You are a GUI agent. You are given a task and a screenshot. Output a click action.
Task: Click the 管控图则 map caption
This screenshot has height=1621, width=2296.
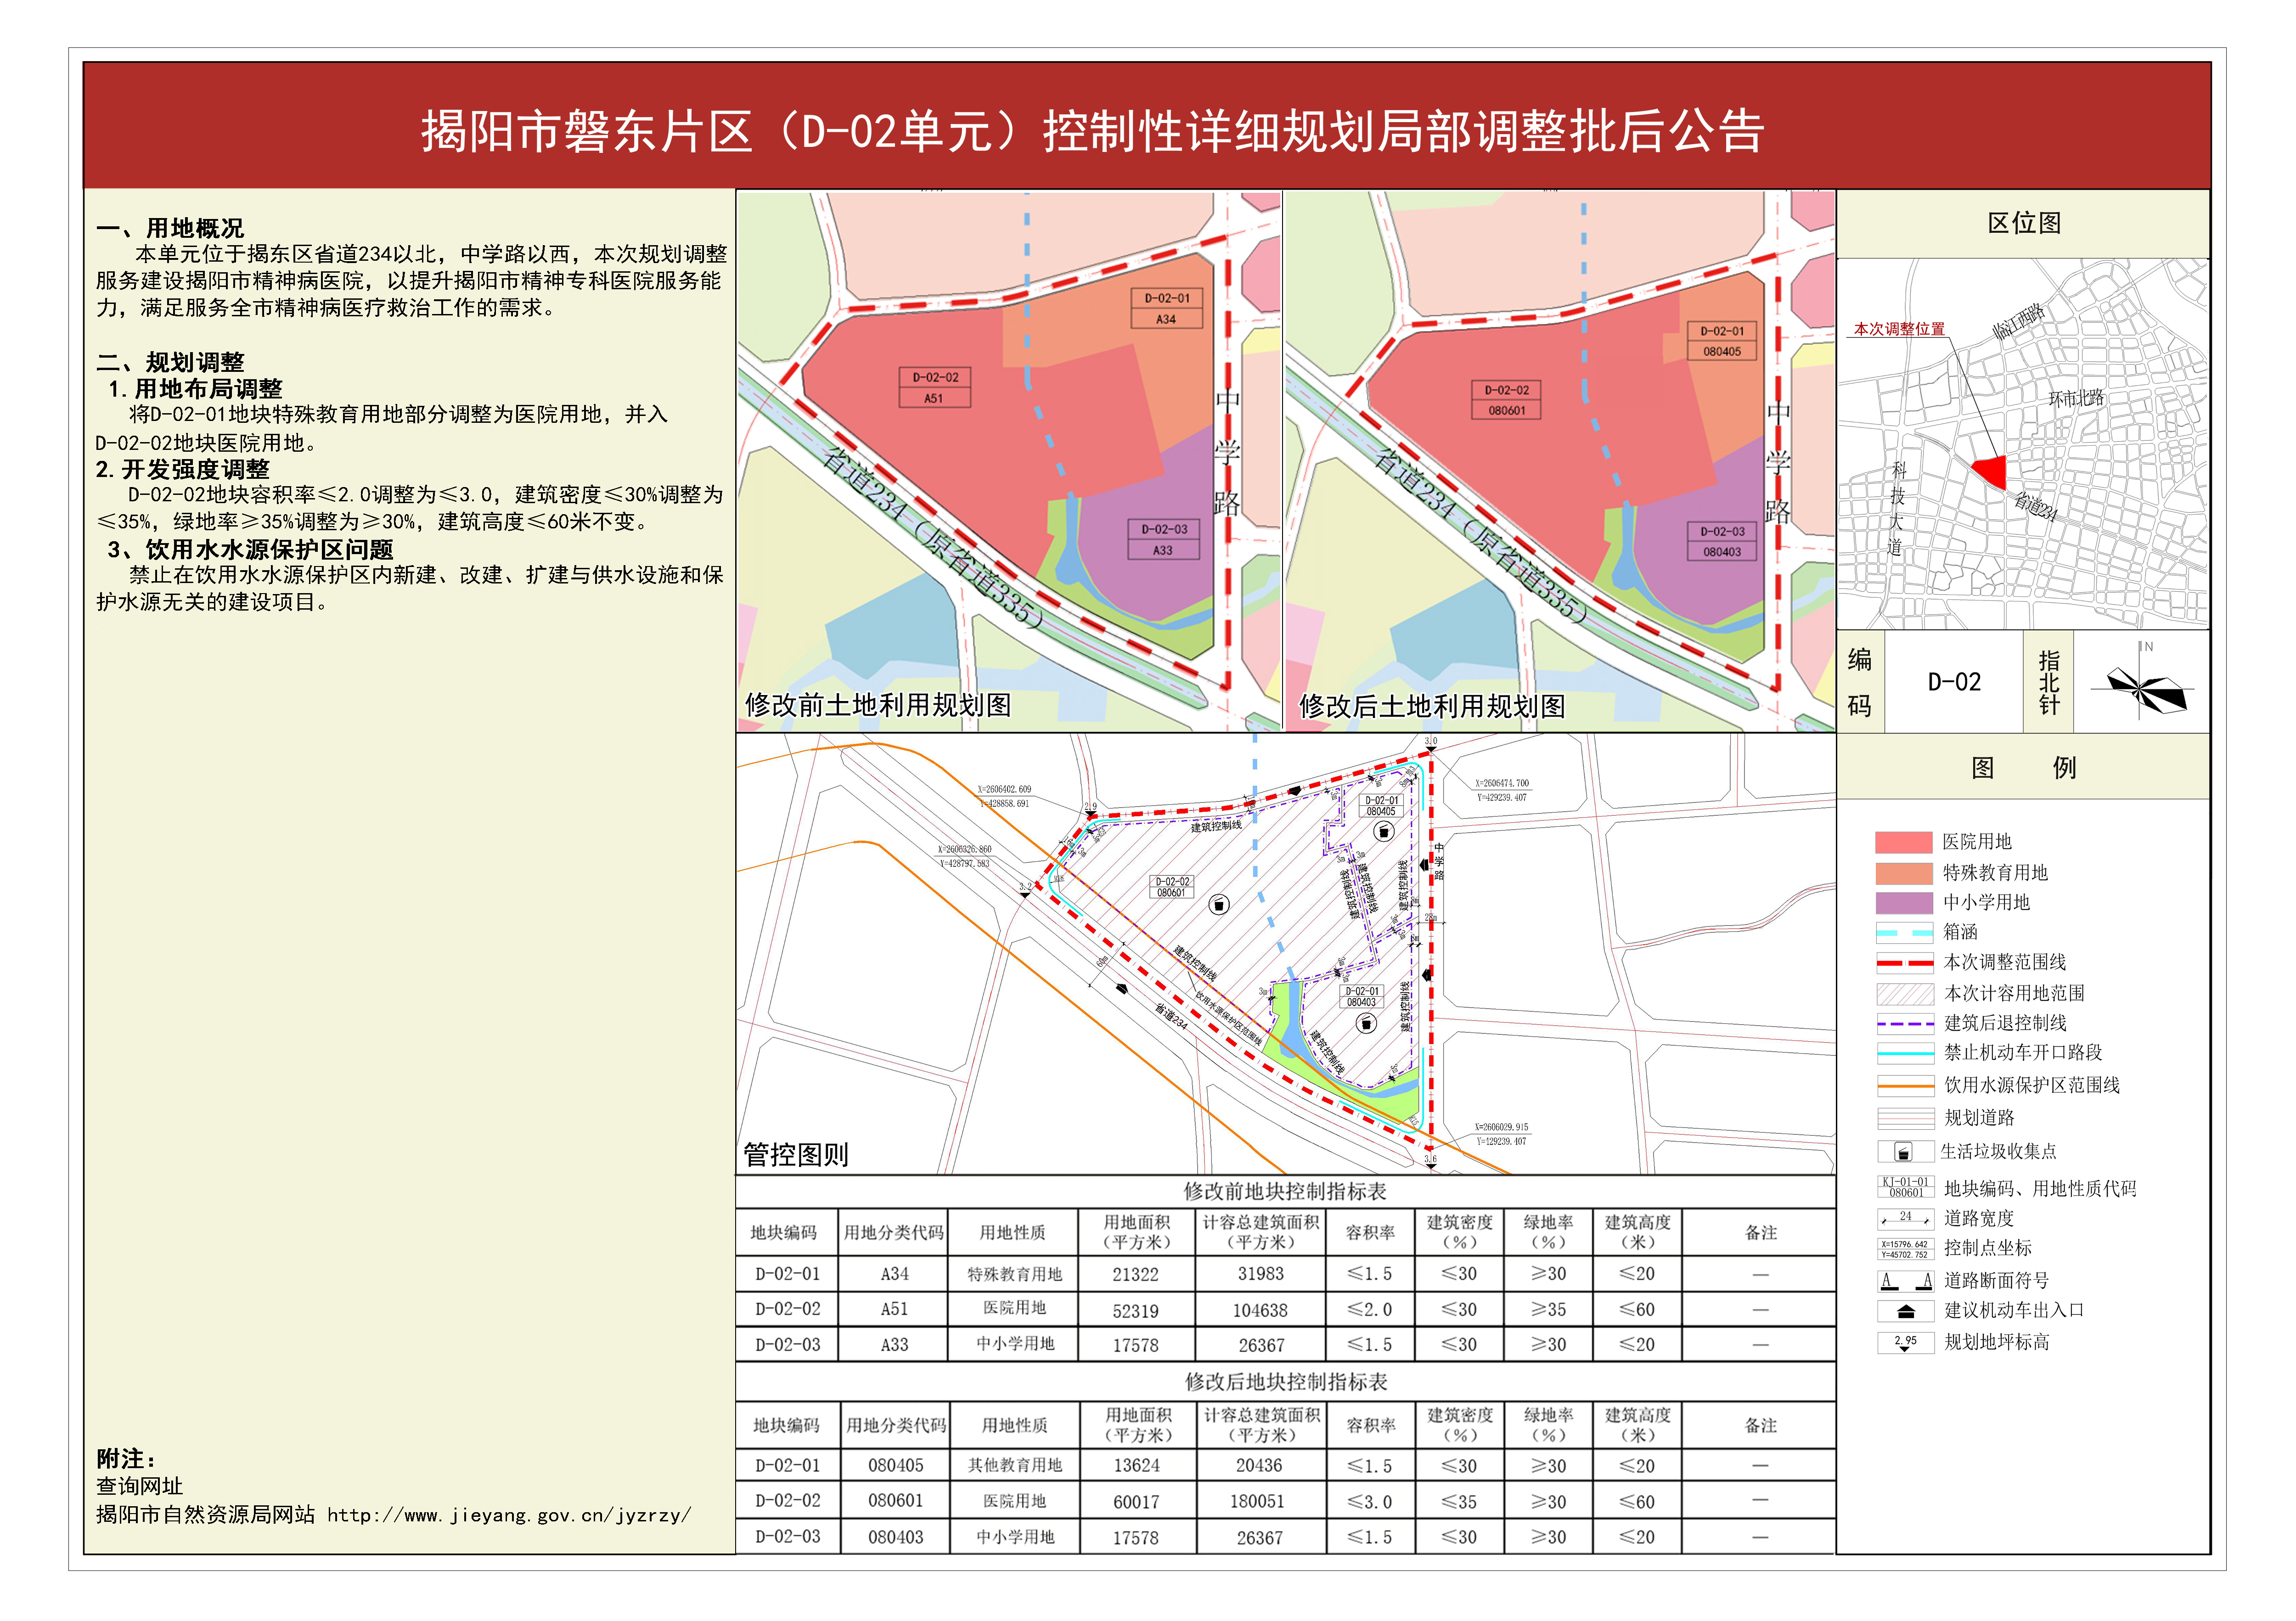point(796,1156)
